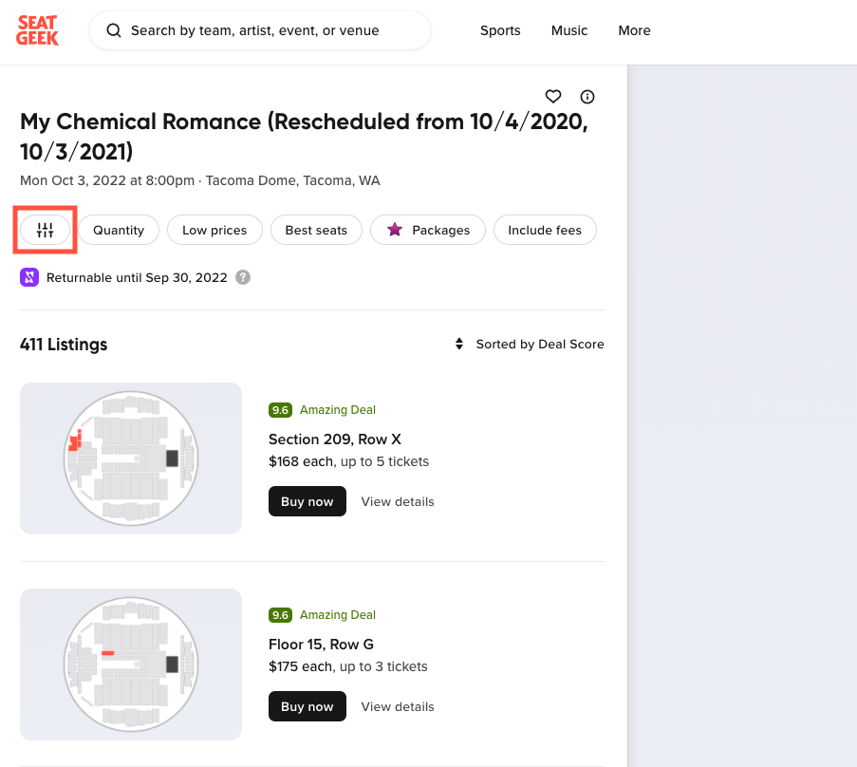Image resolution: width=857 pixels, height=767 pixels.
Task: Toggle the Packages filter
Action: coord(428,230)
